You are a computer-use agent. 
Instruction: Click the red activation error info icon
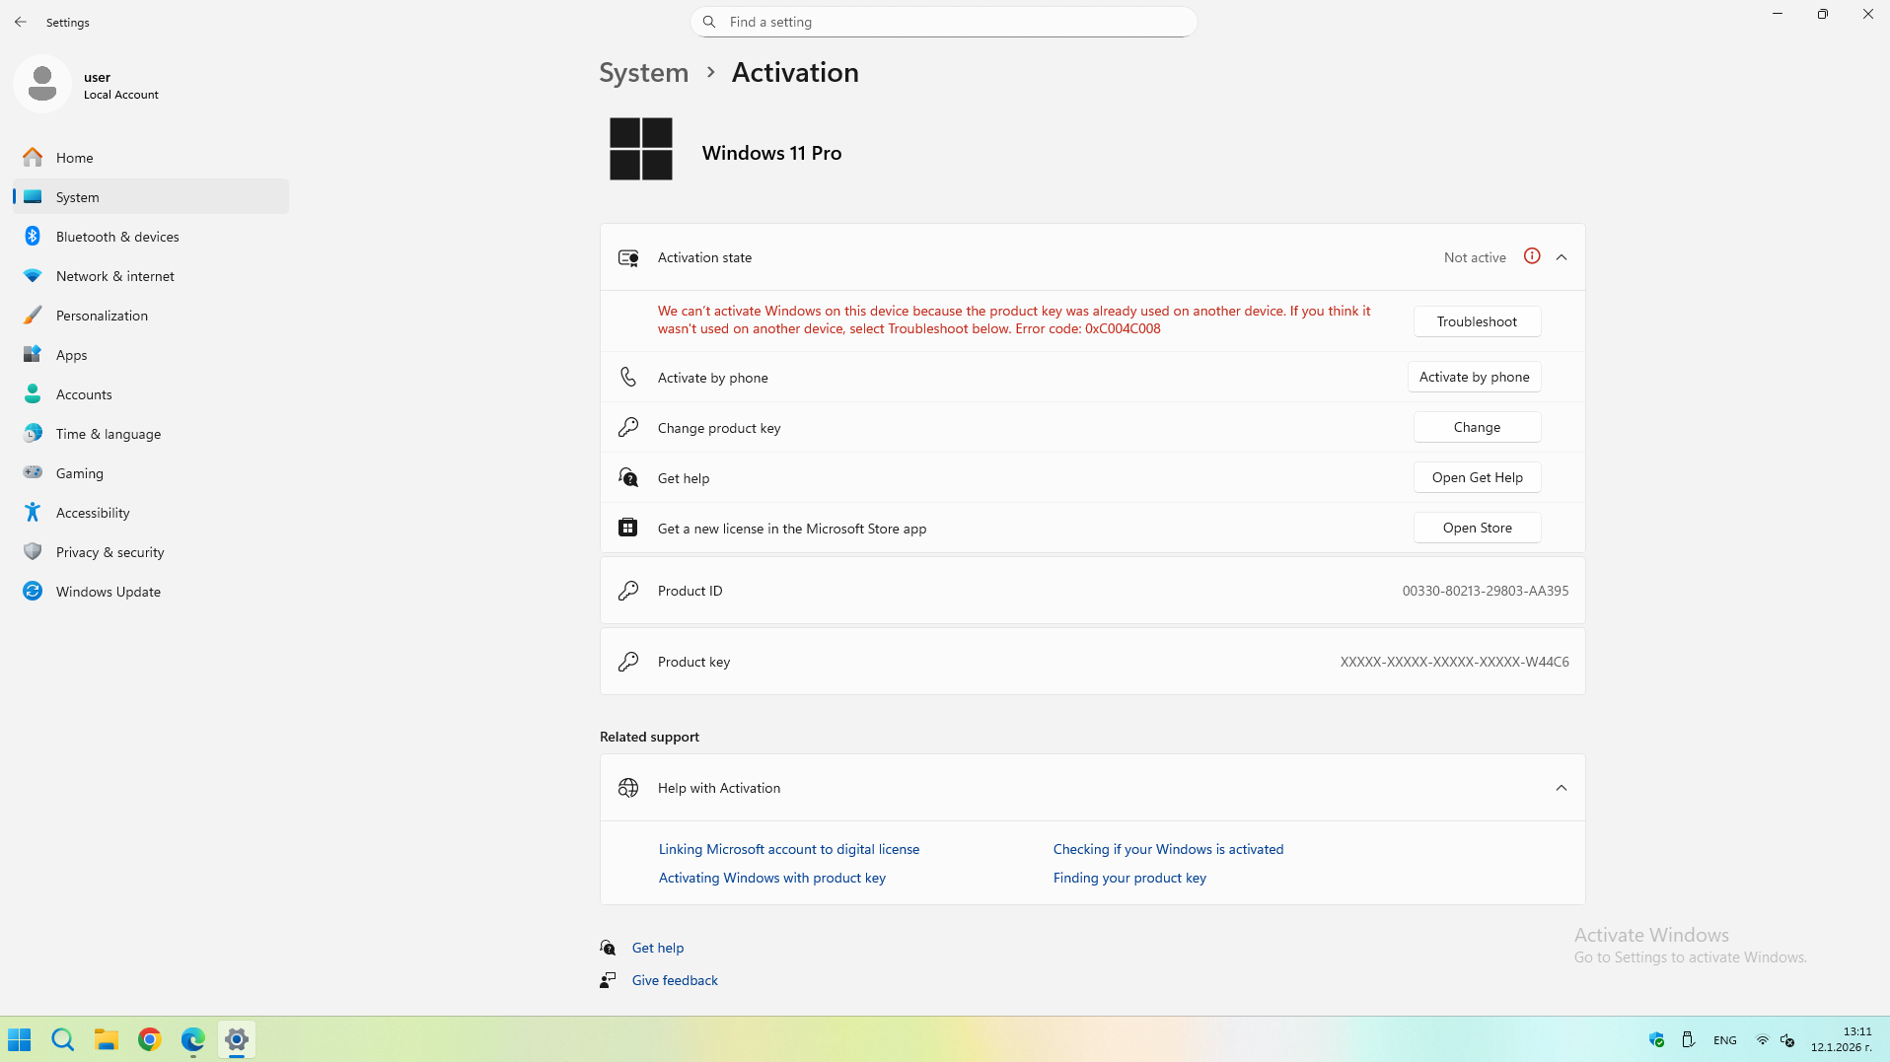[1532, 256]
